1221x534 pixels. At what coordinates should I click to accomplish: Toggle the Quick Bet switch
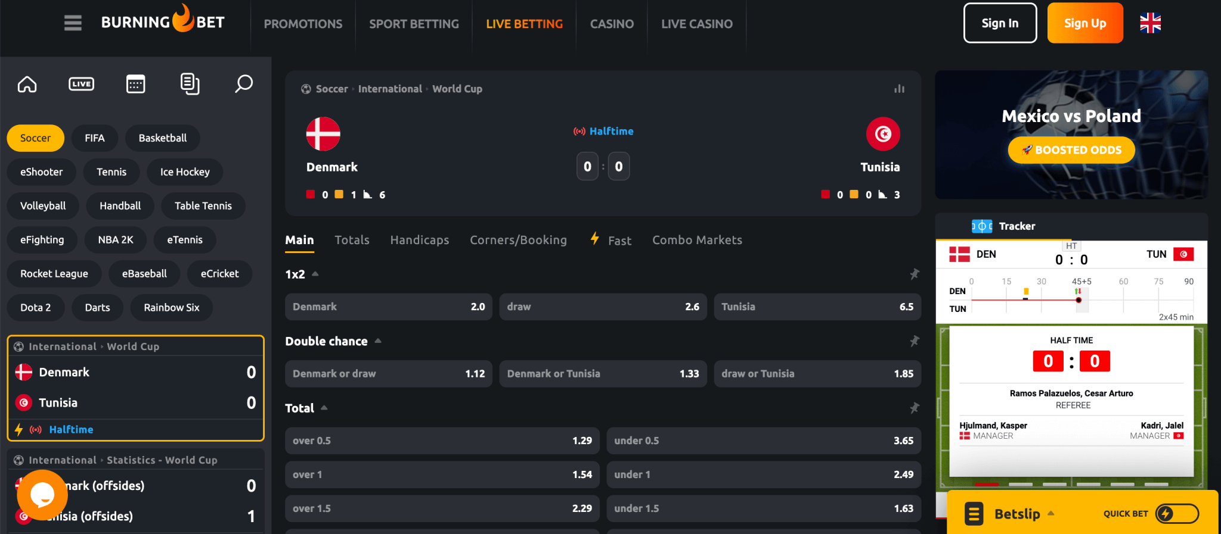1177,514
